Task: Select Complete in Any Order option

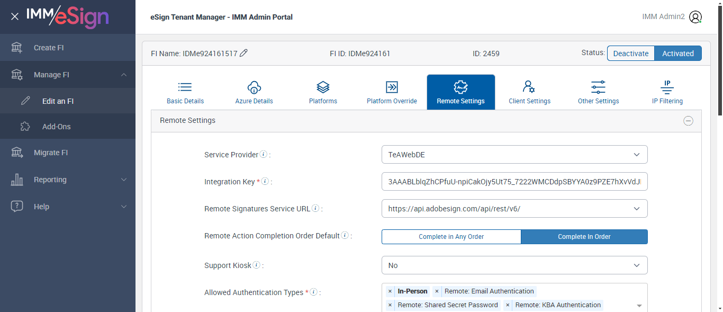Action: pos(451,237)
